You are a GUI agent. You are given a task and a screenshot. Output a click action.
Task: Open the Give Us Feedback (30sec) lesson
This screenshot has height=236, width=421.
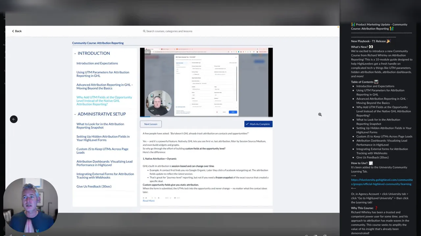click(94, 186)
